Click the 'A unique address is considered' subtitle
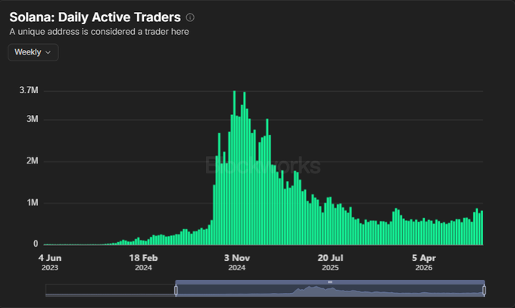515x308 pixels. point(99,32)
